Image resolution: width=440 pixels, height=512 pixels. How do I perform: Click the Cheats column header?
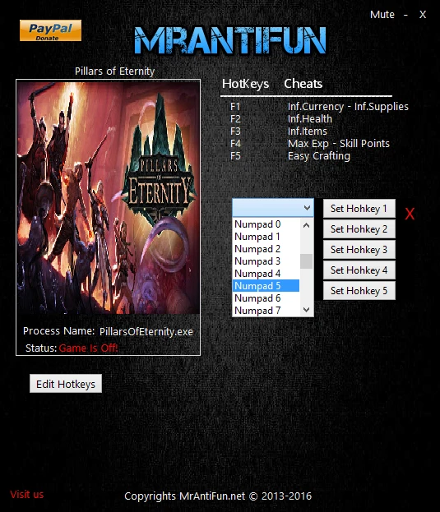pos(303,84)
